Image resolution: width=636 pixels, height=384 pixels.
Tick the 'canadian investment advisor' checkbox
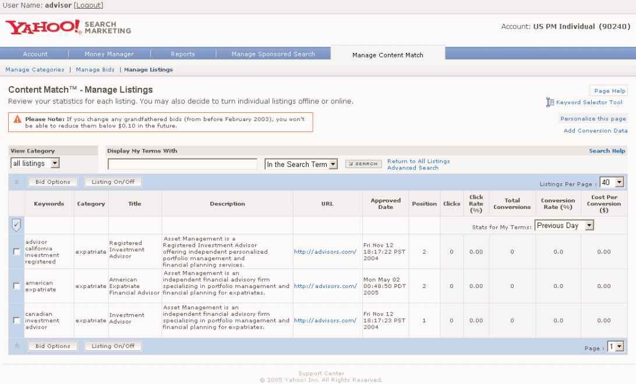pos(16,321)
